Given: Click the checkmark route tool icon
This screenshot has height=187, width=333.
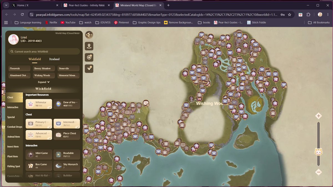Looking at the screenshot, I should click(89, 68).
